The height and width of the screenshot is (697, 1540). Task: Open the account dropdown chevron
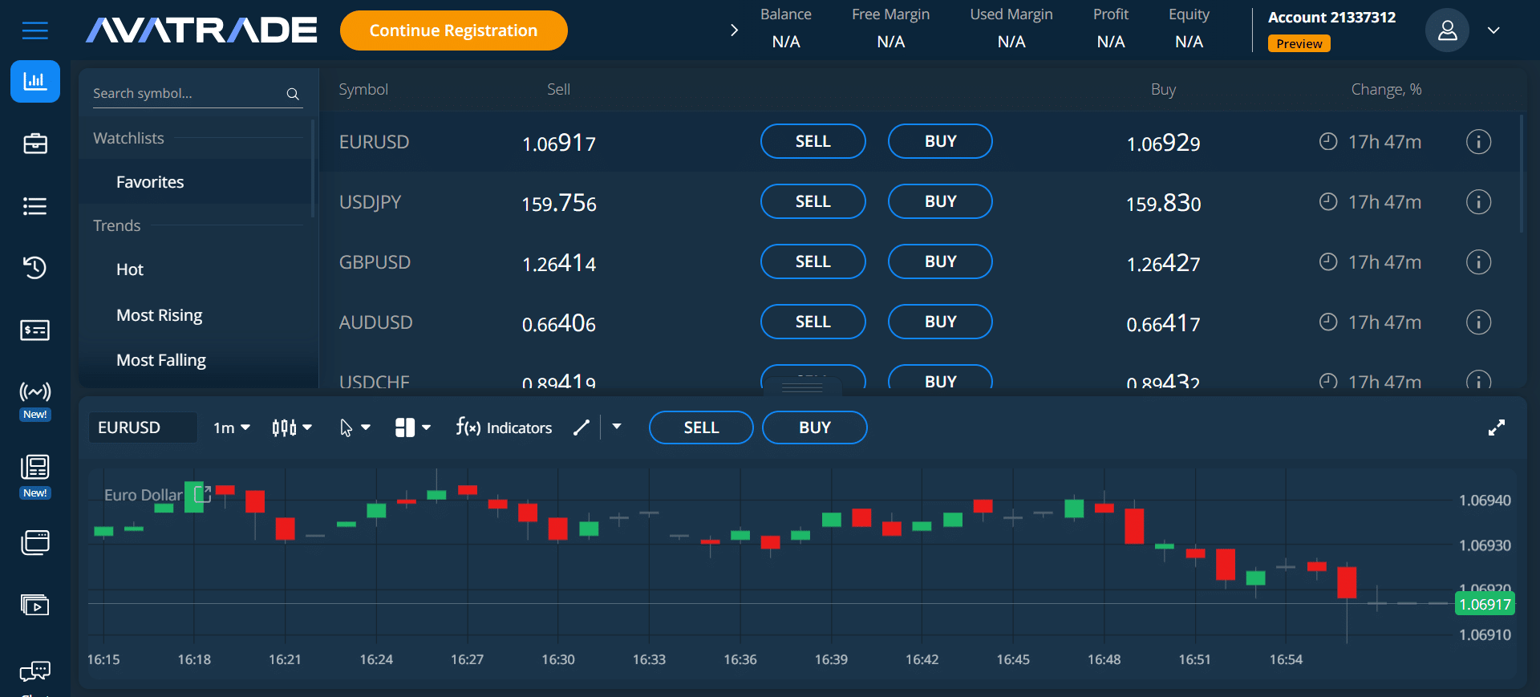point(1493,30)
